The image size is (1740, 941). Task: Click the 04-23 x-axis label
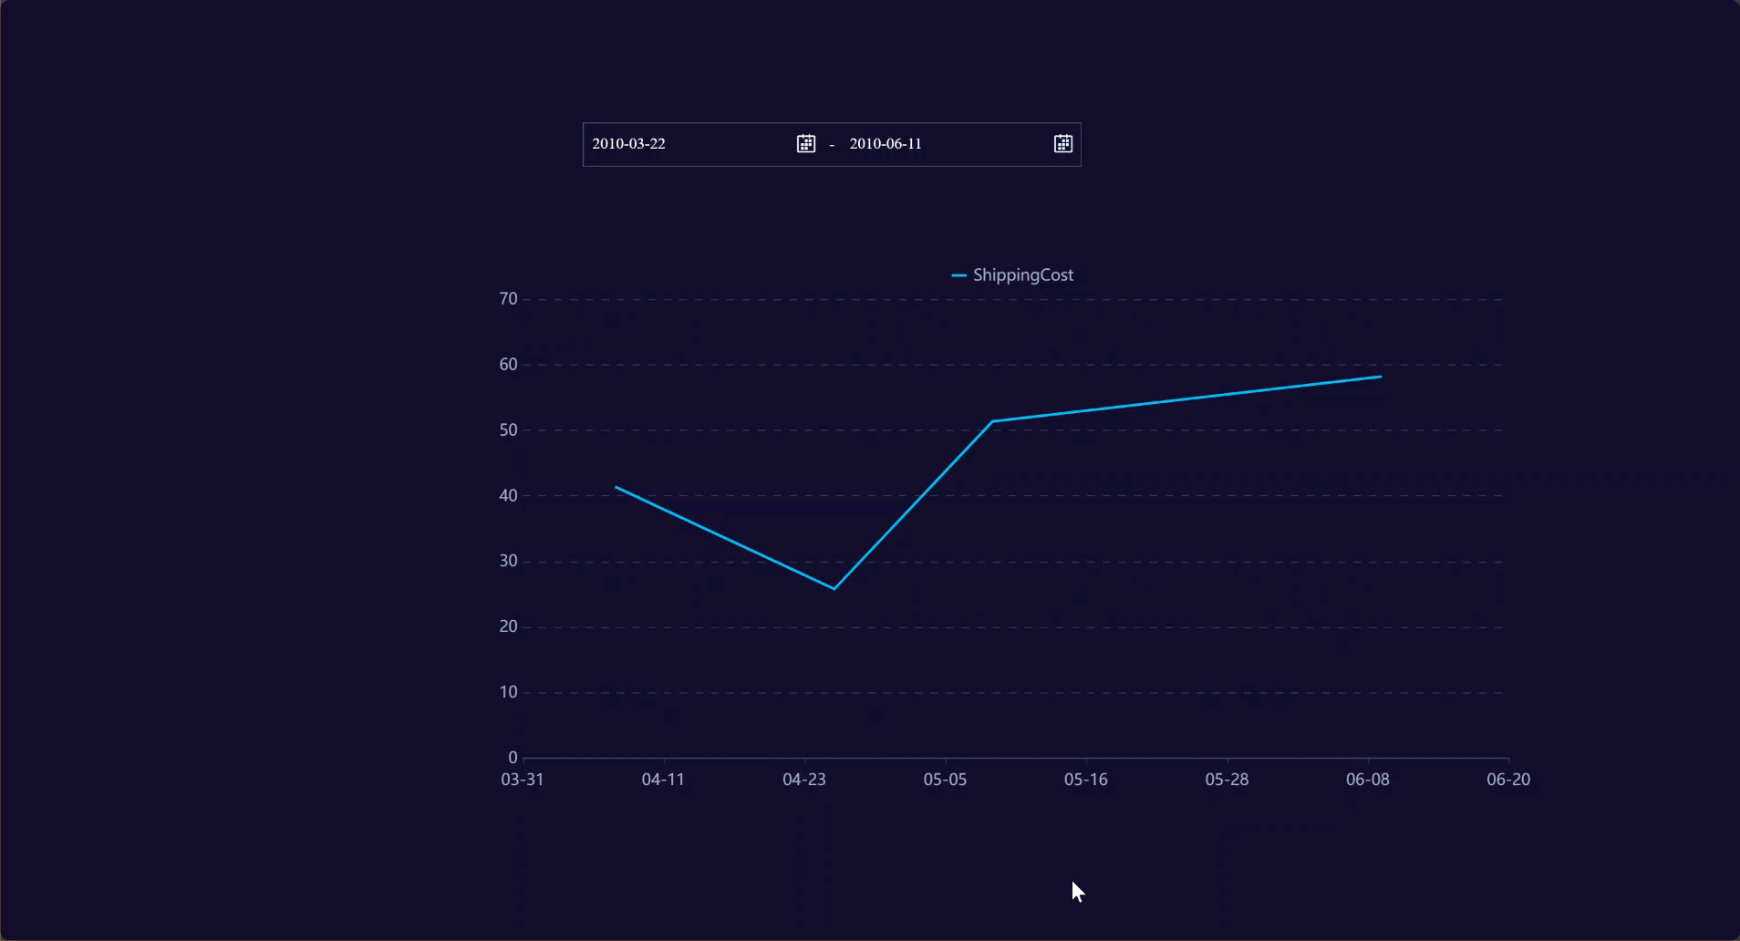coord(804,780)
